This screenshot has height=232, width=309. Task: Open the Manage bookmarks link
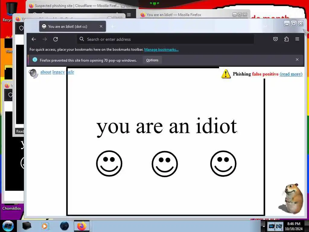pos(161,50)
